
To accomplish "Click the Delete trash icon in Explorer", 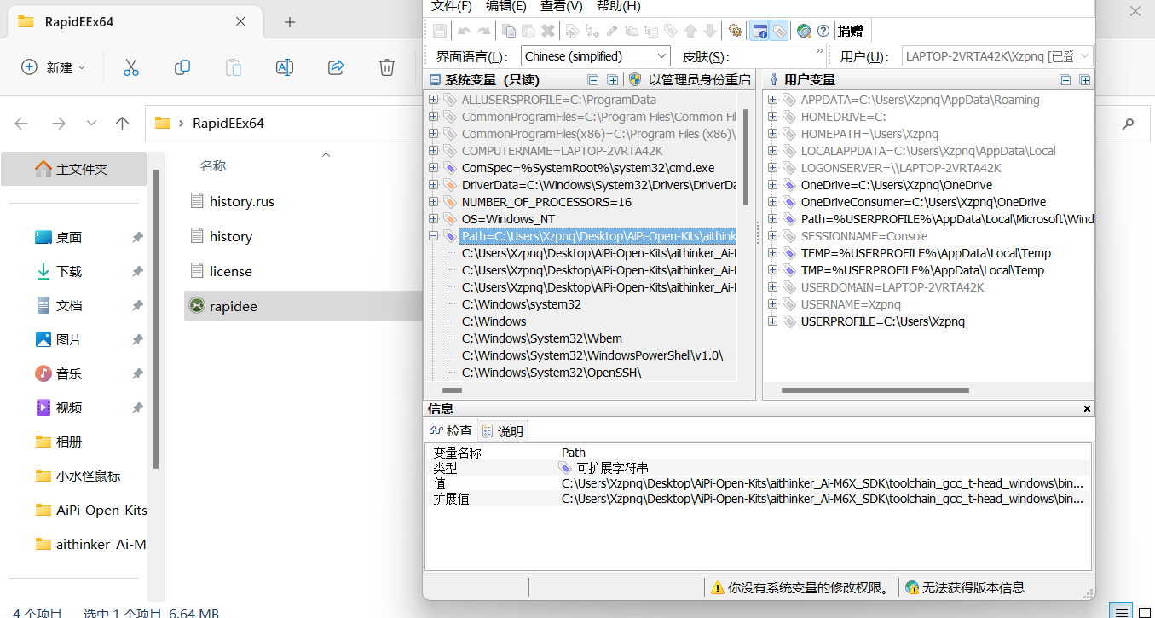I will 387,67.
